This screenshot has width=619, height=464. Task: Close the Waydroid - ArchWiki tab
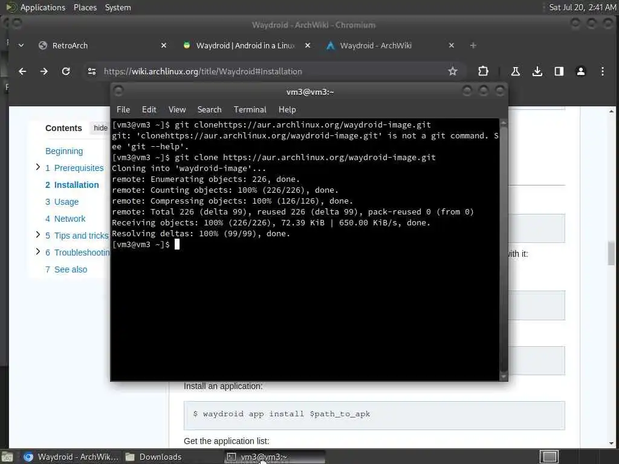(x=452, y=46)
